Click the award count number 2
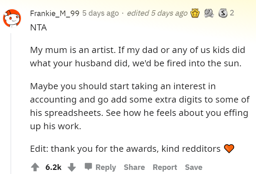Viewport: 256px width, 174px height. tap(232, 13)
